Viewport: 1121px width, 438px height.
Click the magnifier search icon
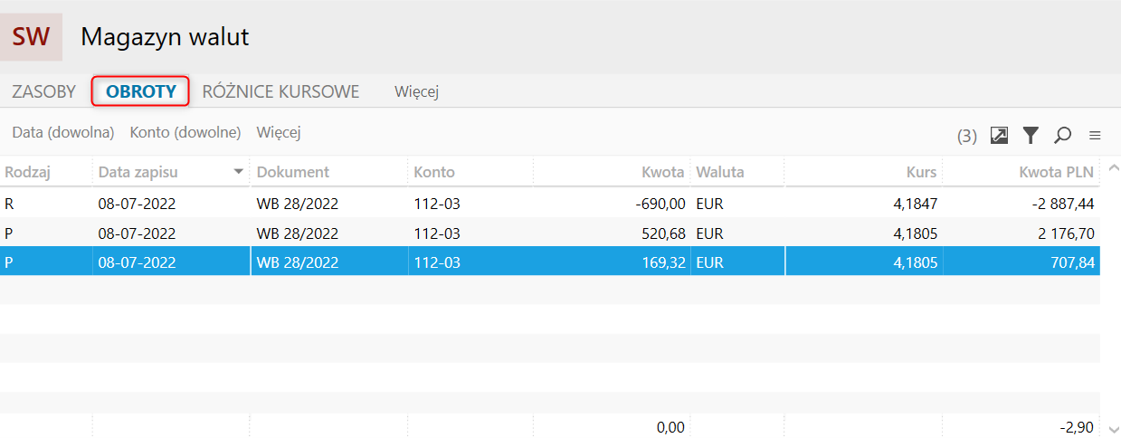tap(1062, 135)
